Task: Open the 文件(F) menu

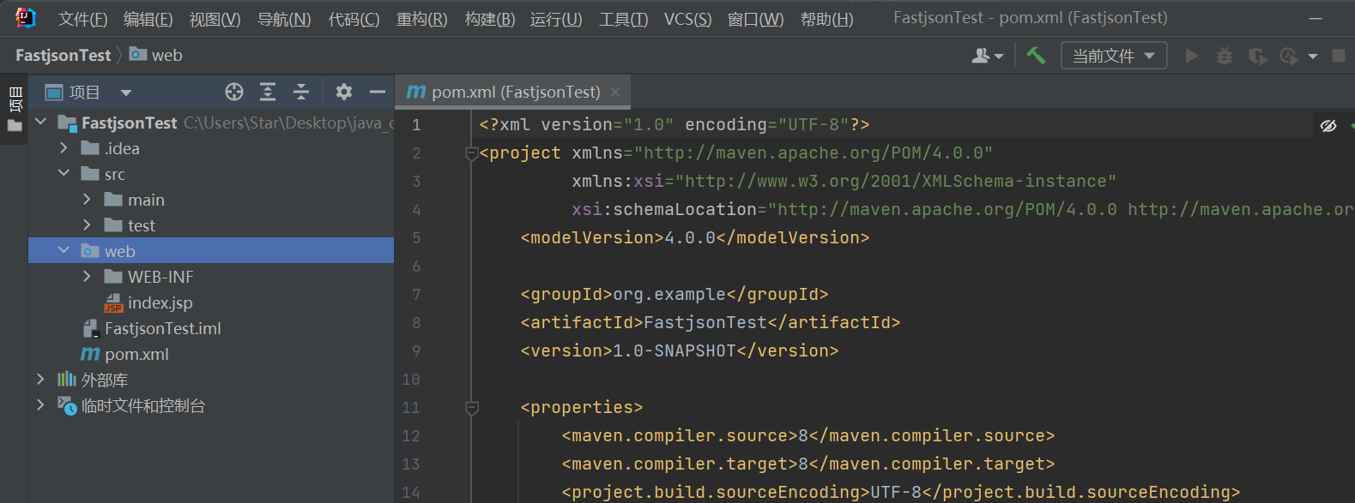Action: tap(82, 19)
